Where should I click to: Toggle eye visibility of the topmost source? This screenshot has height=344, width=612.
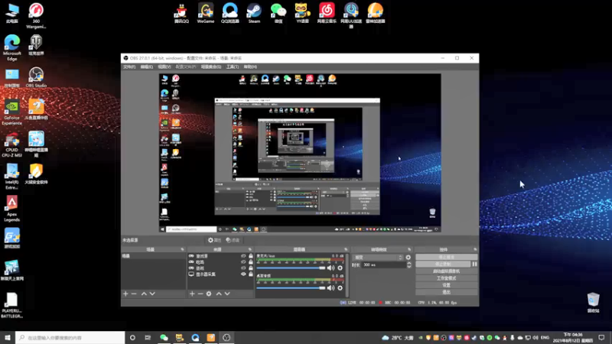pos(243,256)
